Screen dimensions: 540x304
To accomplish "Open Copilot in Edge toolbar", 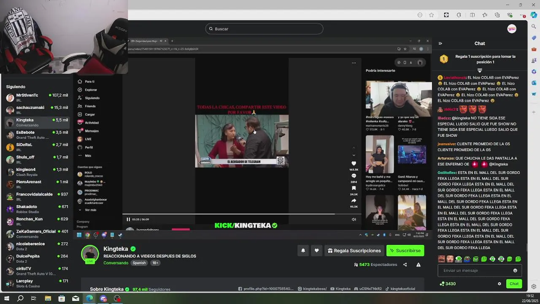I will [x=534, y=15].
